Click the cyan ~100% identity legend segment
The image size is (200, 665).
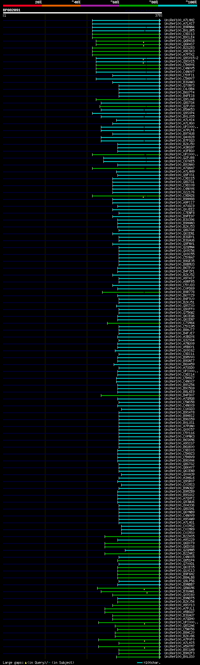coord(177,6)
